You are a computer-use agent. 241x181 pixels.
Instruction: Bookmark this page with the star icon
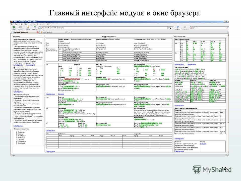click(168, 28)
